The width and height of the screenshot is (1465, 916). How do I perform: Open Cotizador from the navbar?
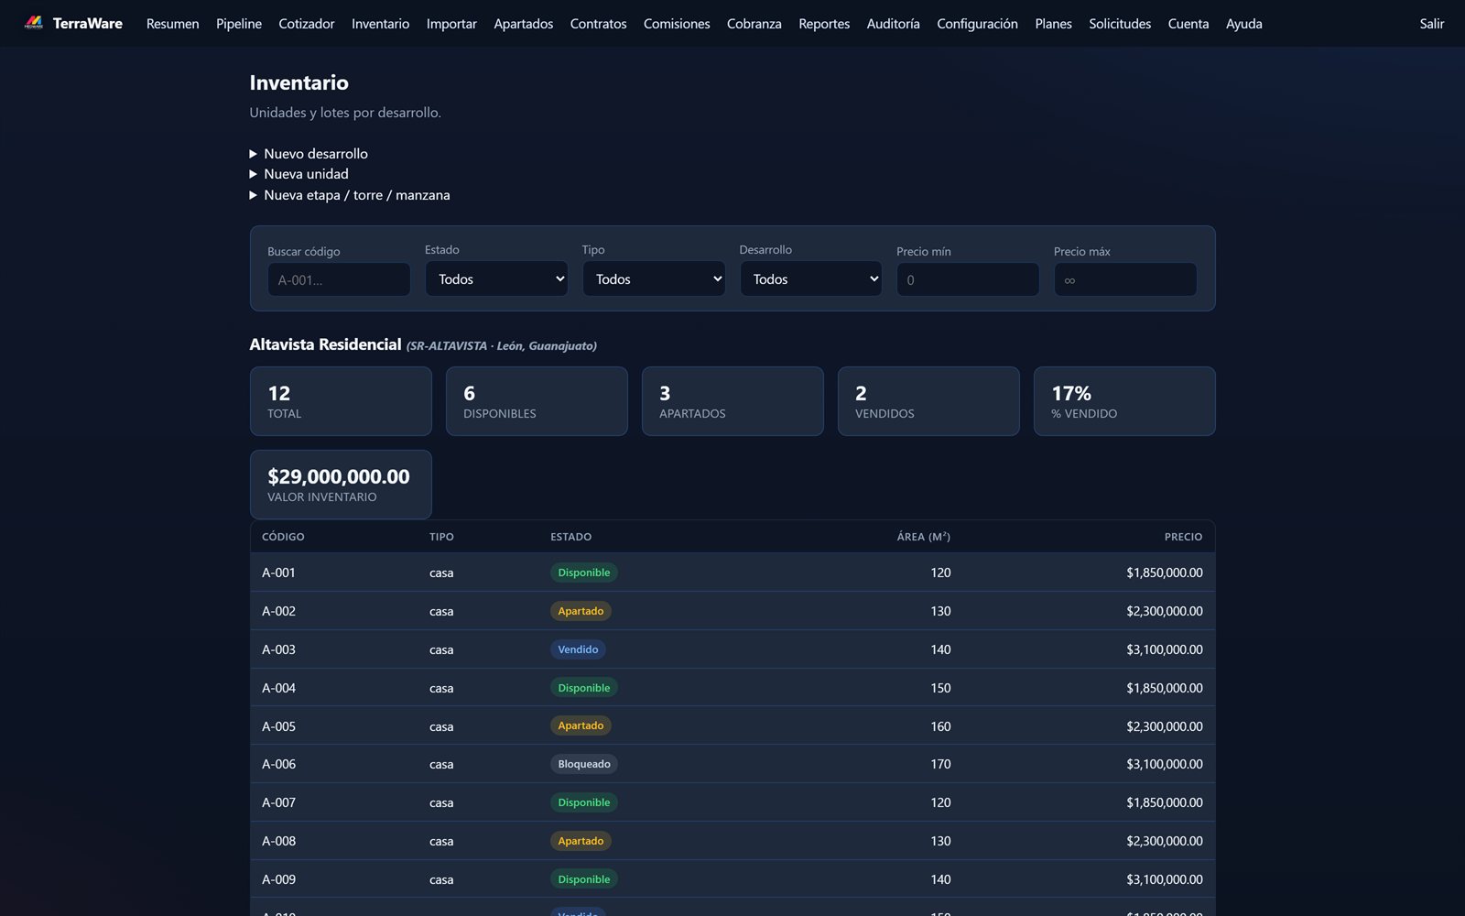pyautogui.click(x=307, y=24)
